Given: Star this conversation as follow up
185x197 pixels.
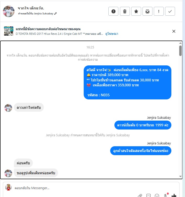Looking at the screenshot, I should tap(136, 11).
